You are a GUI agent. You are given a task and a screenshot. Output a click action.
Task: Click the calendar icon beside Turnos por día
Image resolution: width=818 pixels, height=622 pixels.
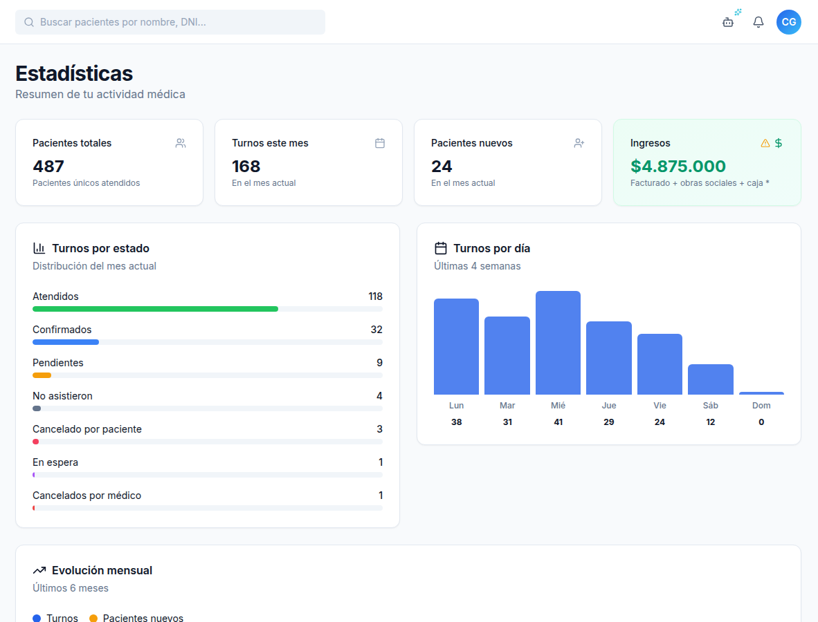click(441, 248)
